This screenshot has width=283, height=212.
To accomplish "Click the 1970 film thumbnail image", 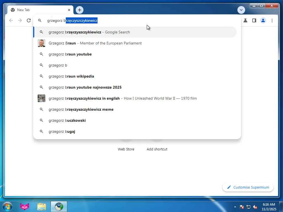I will tap(41, 98).
